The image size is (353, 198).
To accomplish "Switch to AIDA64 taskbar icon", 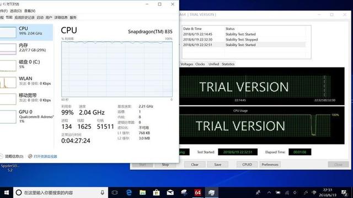I will (197, 193).
